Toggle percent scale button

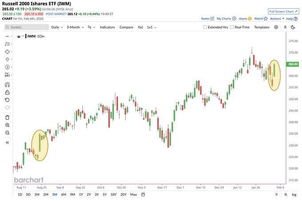click(286, 194)
